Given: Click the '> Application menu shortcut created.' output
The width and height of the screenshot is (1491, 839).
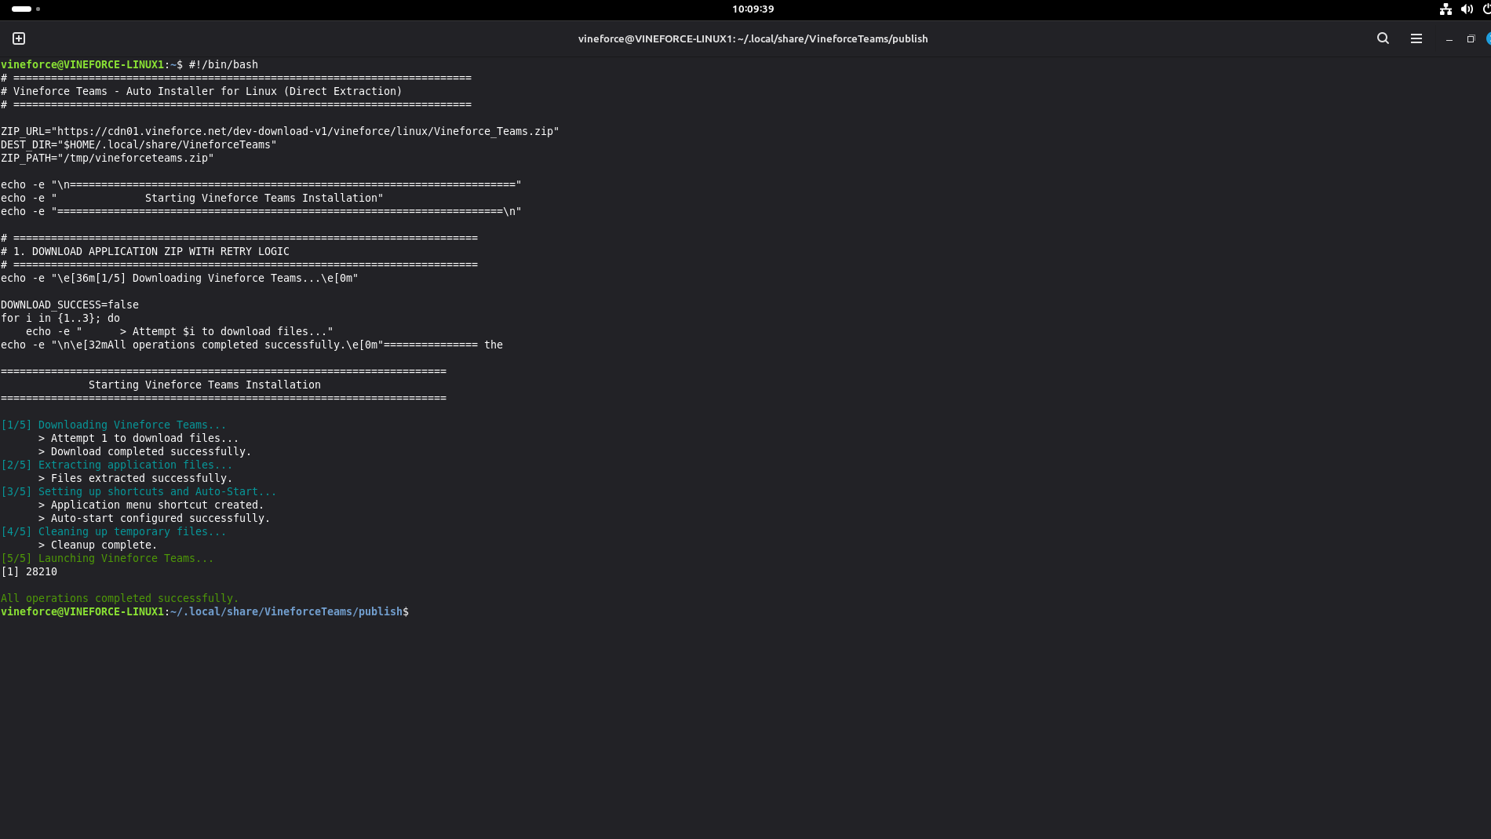Looking at the screenshot, I should [151, 505].
